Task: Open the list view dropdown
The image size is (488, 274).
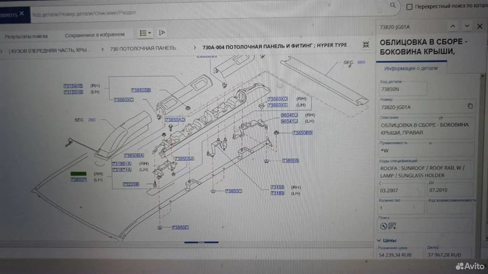Action: [145, 33]
